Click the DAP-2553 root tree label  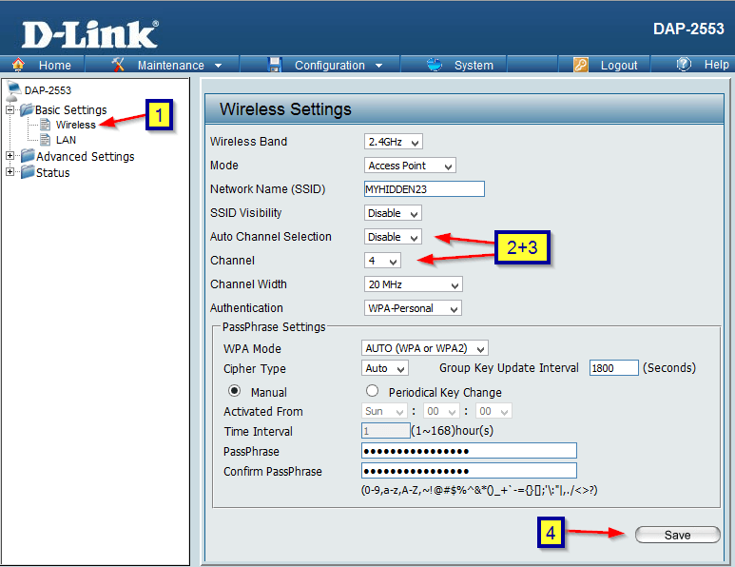tap(48, 90)
